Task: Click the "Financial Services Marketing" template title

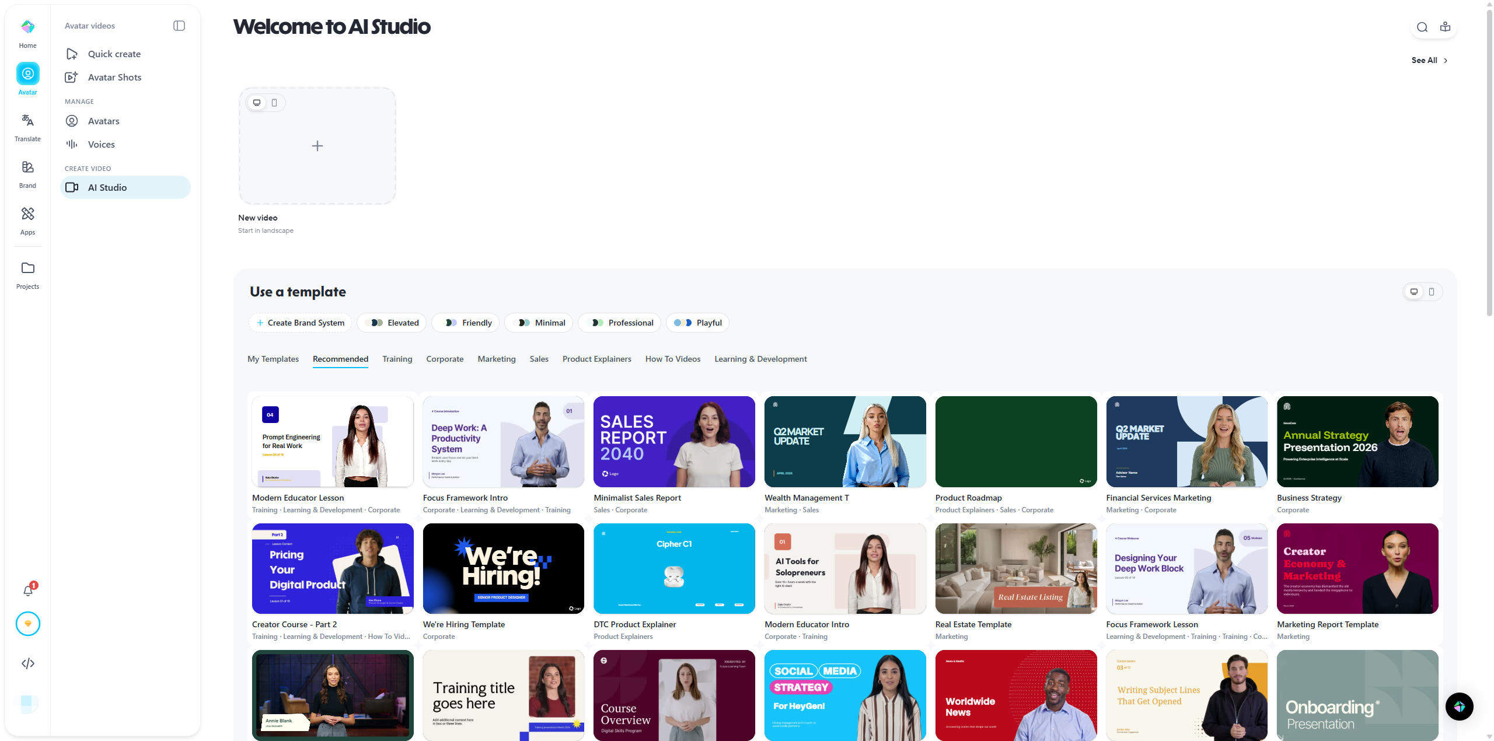Action: click(1158, 498)
